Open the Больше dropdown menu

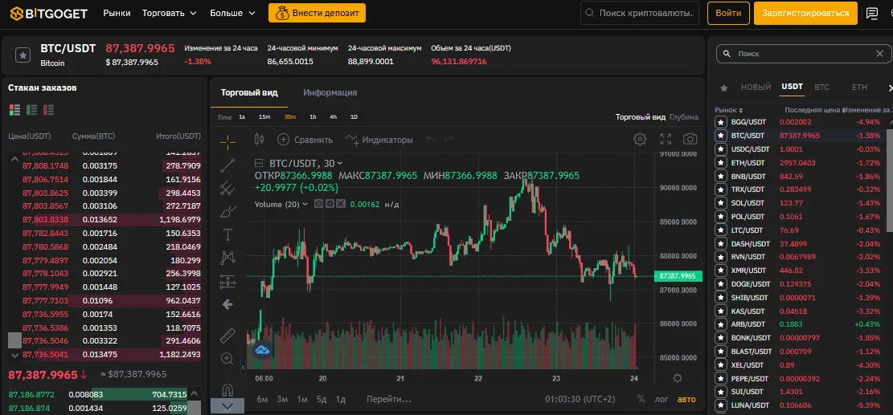234,13
